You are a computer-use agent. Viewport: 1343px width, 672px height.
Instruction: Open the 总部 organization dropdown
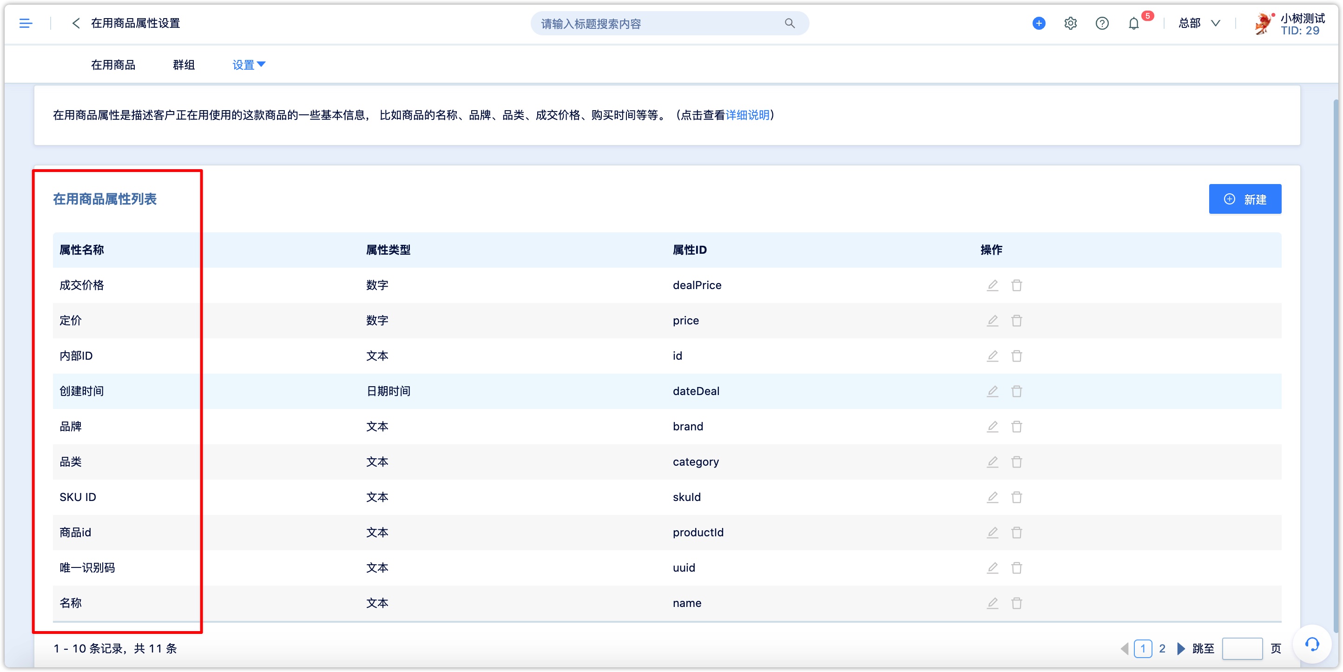1199,23
